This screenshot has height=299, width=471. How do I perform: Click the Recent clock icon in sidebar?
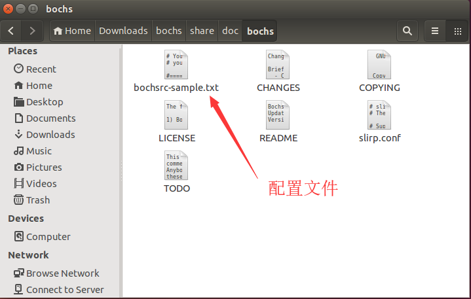coord(18,69)
